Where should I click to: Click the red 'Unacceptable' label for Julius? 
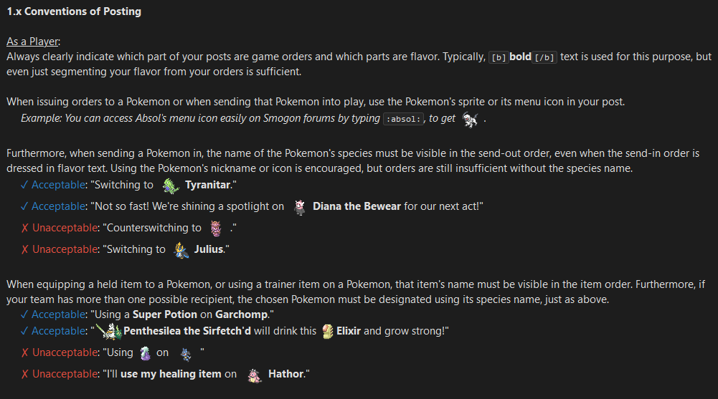click(x=65, y=249)
